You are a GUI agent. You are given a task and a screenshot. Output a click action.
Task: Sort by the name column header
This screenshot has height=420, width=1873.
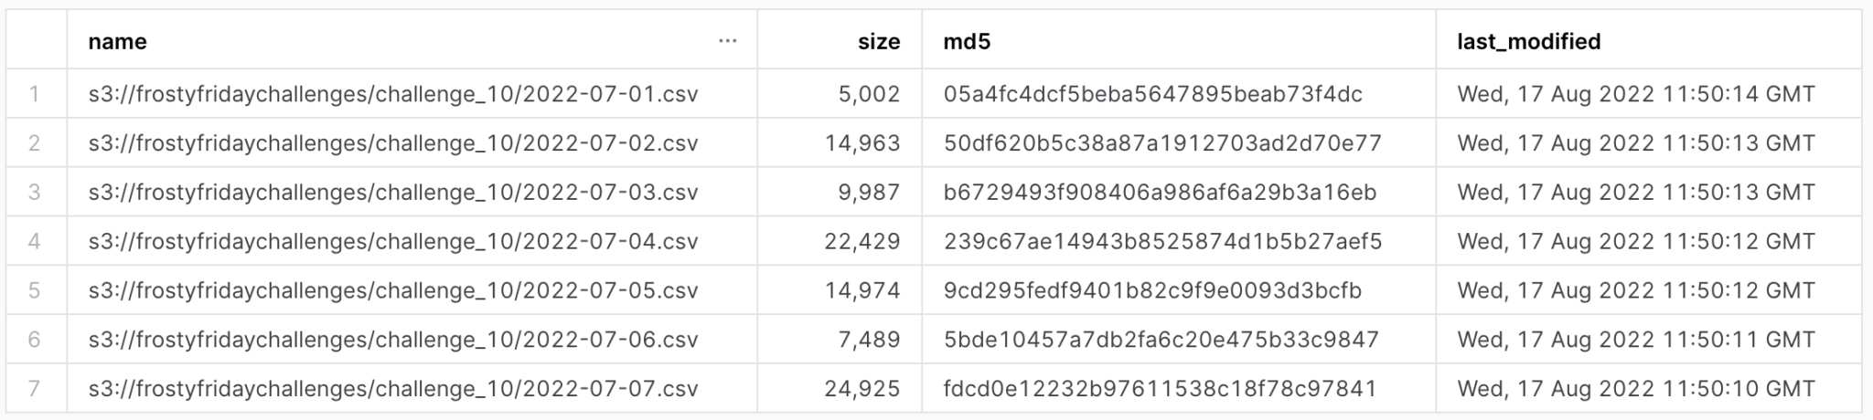point(117,41)
